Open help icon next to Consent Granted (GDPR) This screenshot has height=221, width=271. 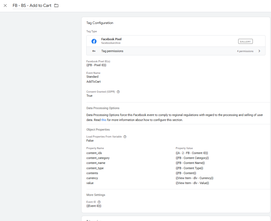(118, 92)
